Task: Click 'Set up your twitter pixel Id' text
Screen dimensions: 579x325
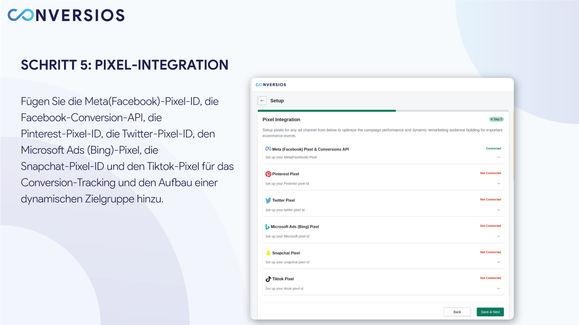Action: [x=285, y=210]
